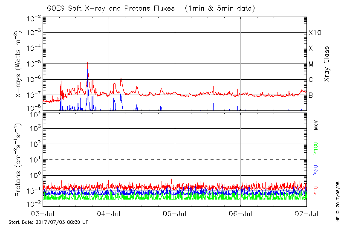Click the B class label
The image size is (341, 226).
point(311,95)
